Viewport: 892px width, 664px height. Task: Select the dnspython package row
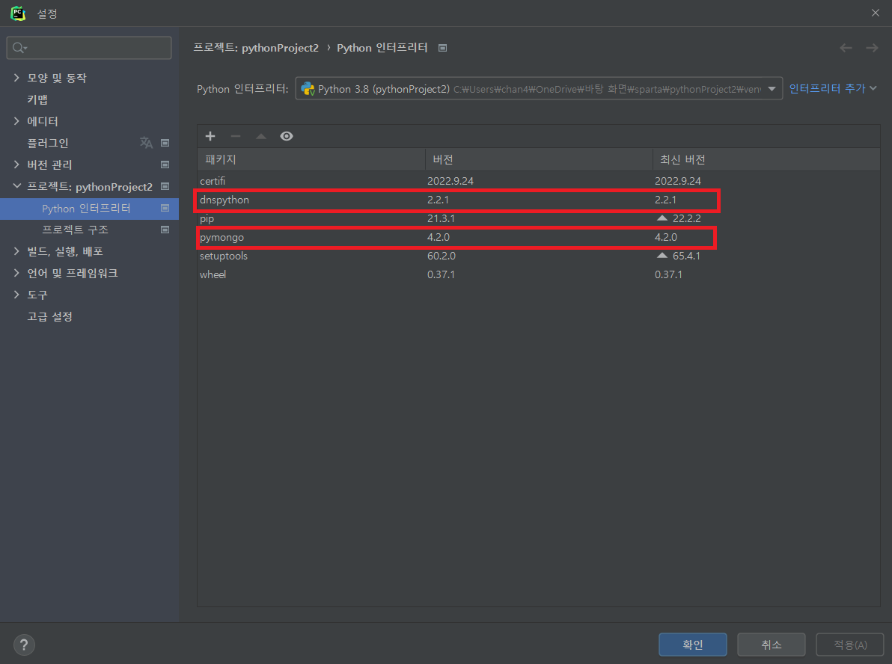pos(539,200)
